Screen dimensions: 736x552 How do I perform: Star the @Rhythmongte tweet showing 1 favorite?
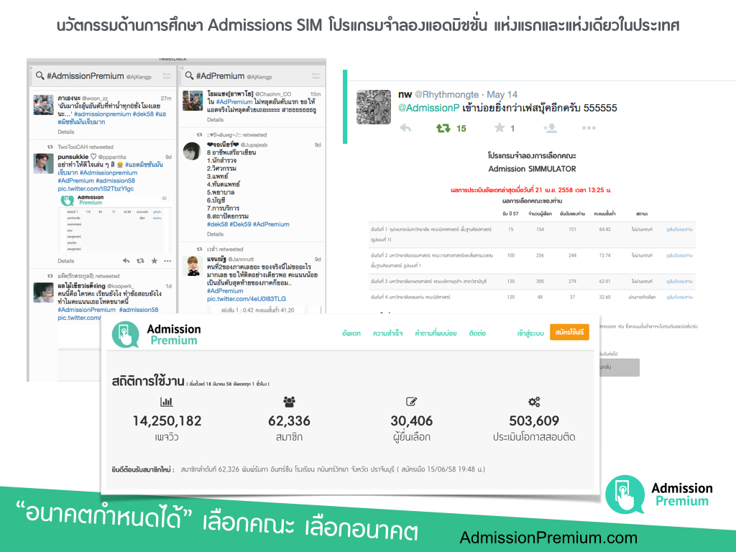(x=500, y=128)
